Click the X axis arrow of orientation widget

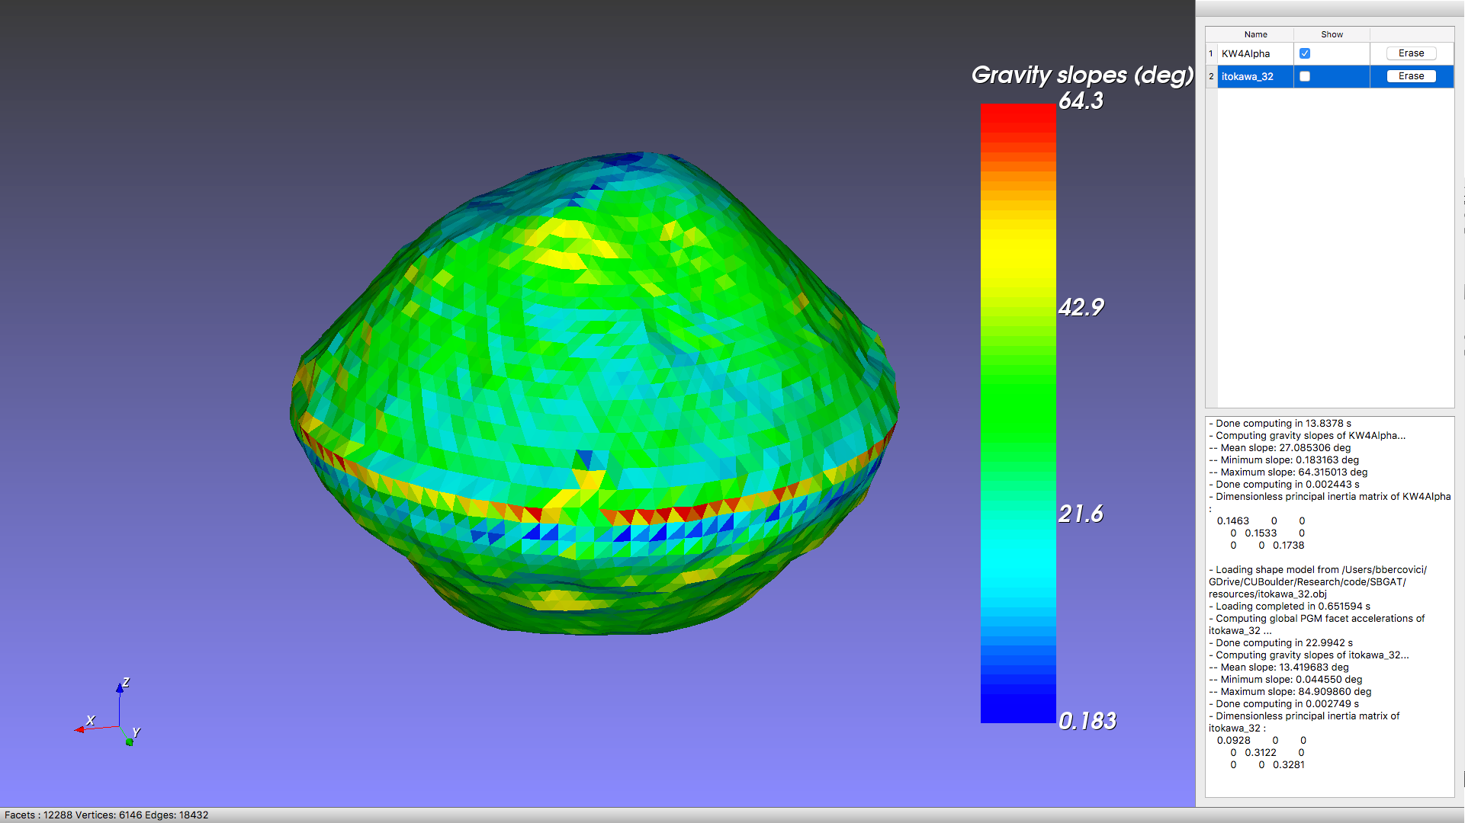[79, 729]
